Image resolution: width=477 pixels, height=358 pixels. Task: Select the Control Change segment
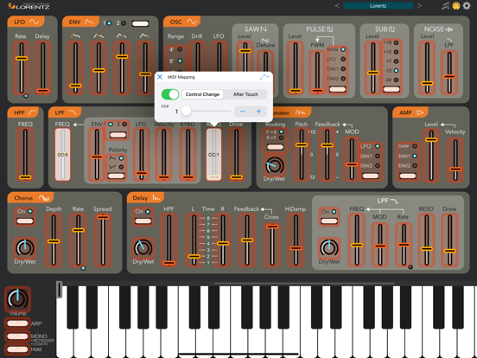(x=202, y=94)
